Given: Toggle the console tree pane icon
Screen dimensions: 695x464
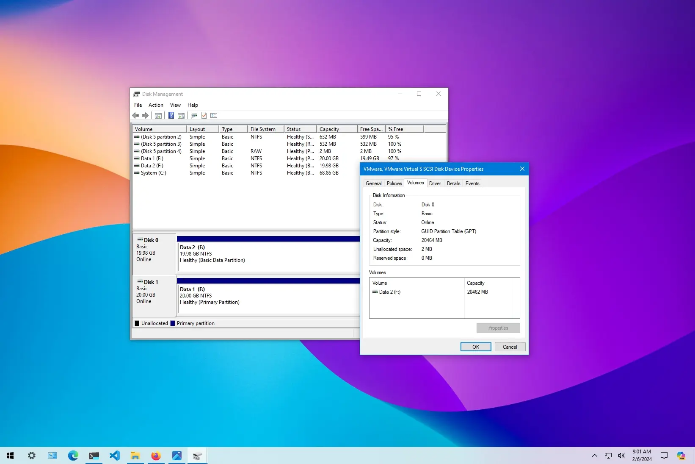Looking at the screenshot, I should tap(158, 115).
